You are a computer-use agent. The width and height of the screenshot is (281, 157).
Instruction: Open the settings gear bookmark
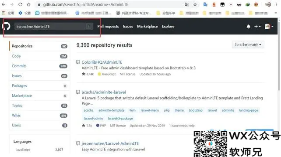pyautogui.click(x=25, y=13)
